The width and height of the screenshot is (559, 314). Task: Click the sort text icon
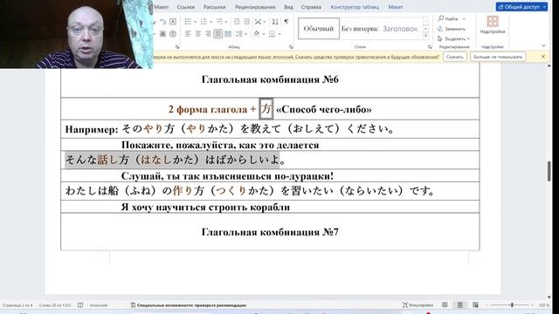(275, 22)
